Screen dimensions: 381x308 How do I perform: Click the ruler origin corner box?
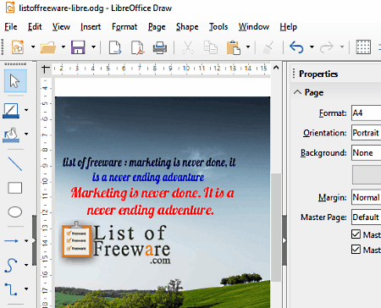pyautogui.click(x=46, y=69)
